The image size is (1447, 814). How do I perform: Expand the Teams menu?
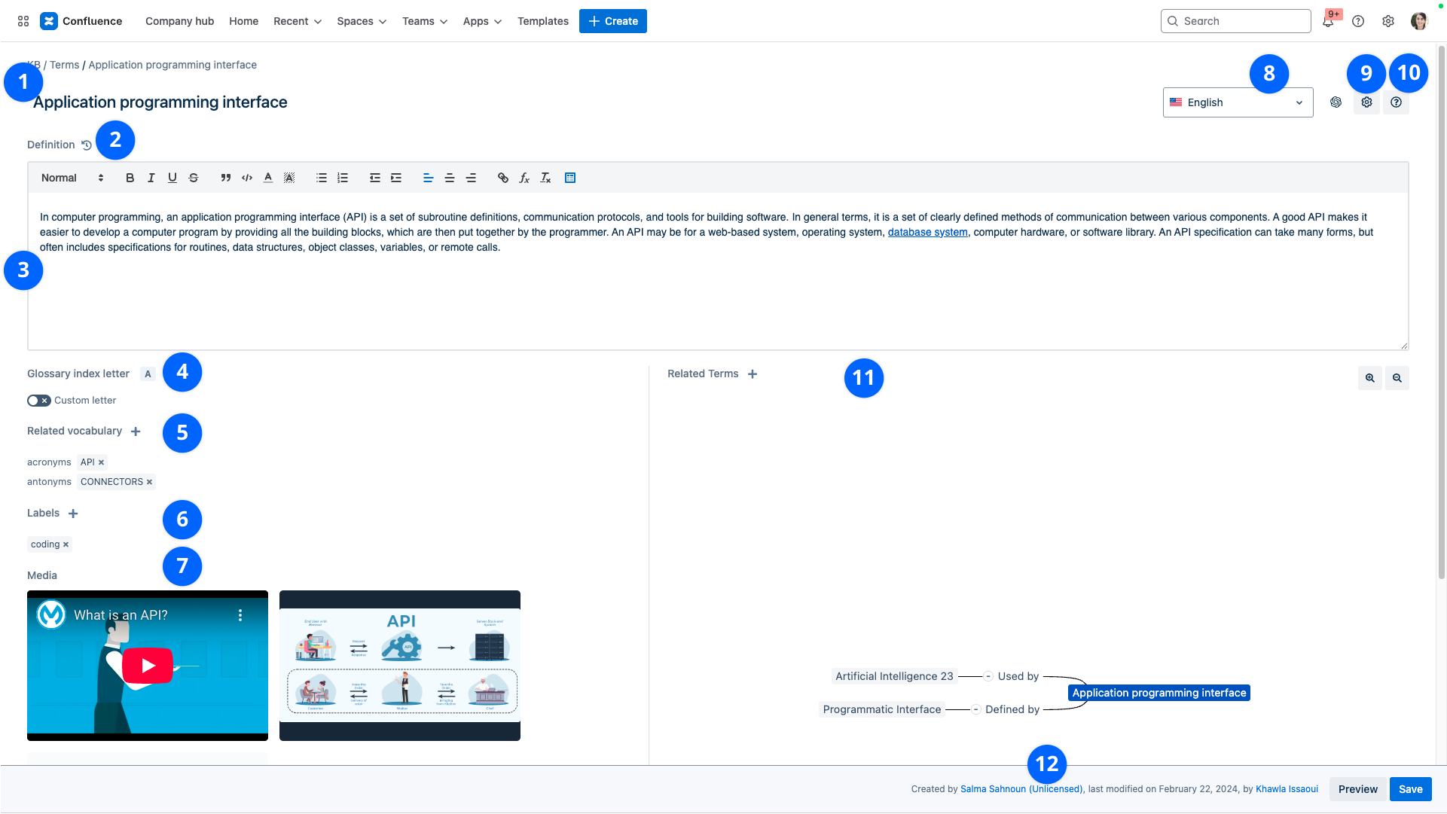(x=425, y=21)
